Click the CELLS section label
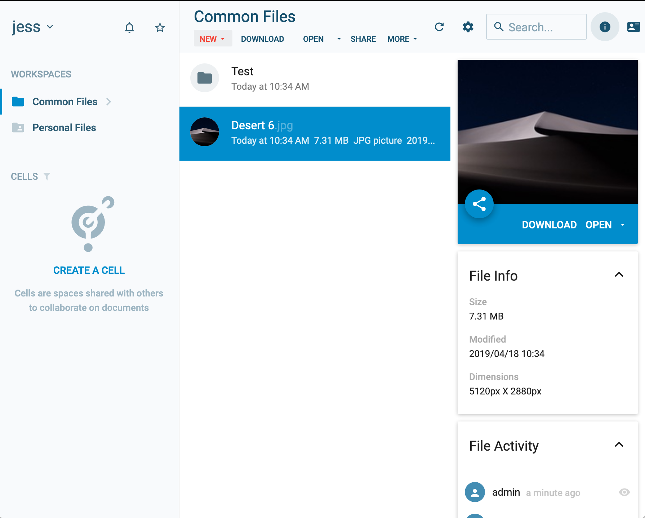The image size is (645, 518). (25, 177)
